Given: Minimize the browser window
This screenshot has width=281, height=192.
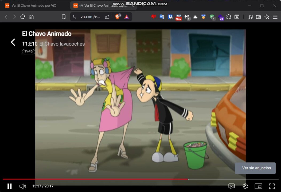Looking at the screenshot, I should coord(249,6).
